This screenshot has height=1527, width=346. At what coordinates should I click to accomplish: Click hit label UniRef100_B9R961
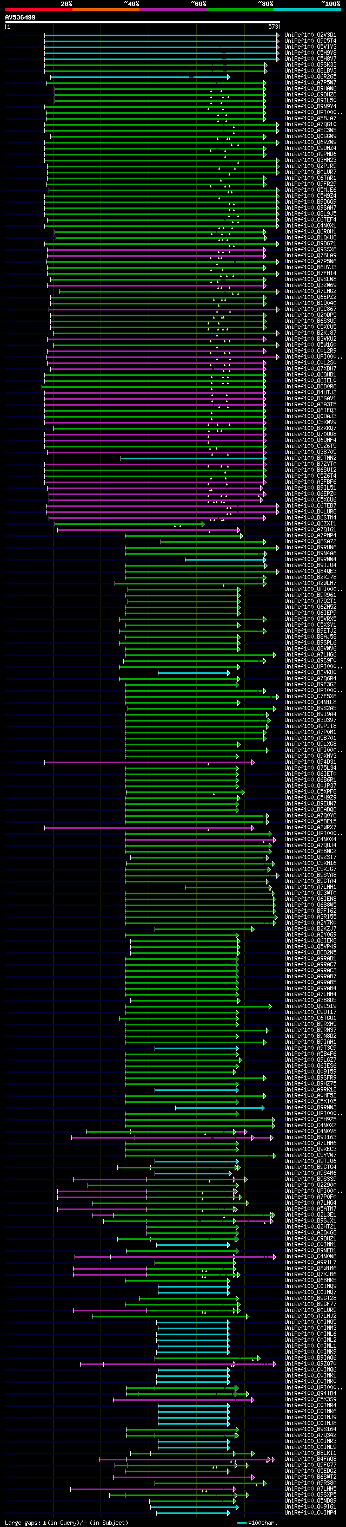(310, 595)
